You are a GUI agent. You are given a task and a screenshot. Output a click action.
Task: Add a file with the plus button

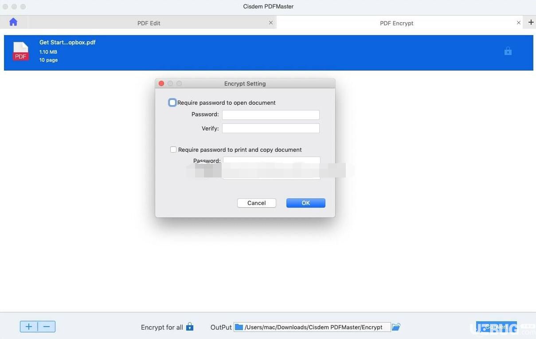tap(29, 327)
